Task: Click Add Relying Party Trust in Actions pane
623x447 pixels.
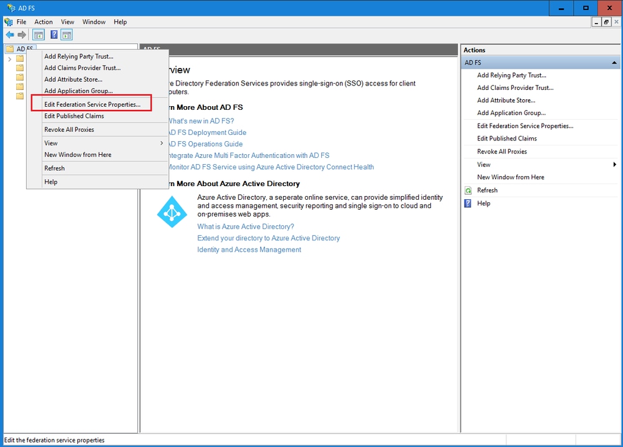Action: [x=511, y=75]
